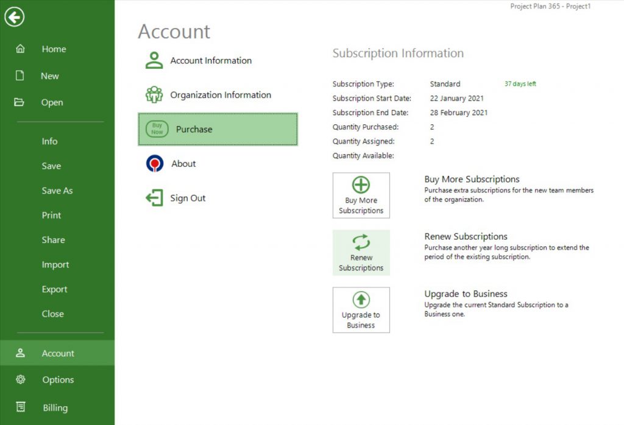Select the Organization Information group icon

pos(155,95)
